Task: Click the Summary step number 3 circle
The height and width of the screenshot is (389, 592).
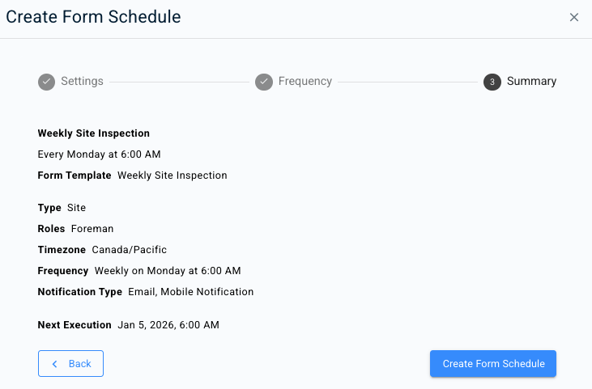Action: click(492, 82)
